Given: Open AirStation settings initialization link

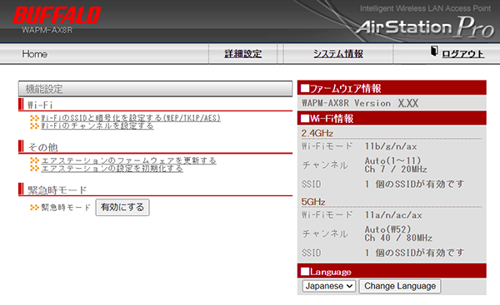Looking at the screenshot, I should 112,168.
